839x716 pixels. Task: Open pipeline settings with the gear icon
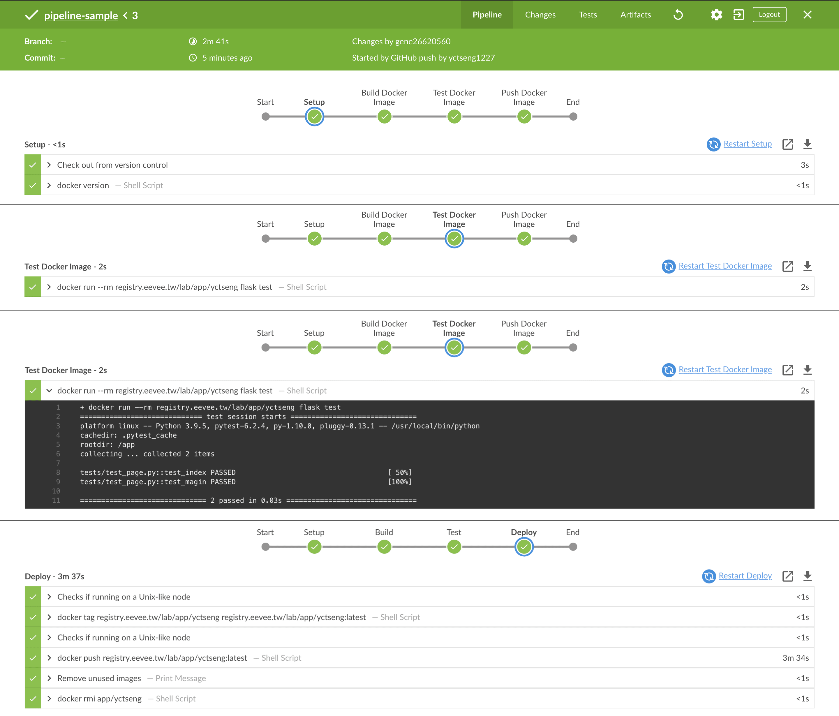tap(716, 15)
